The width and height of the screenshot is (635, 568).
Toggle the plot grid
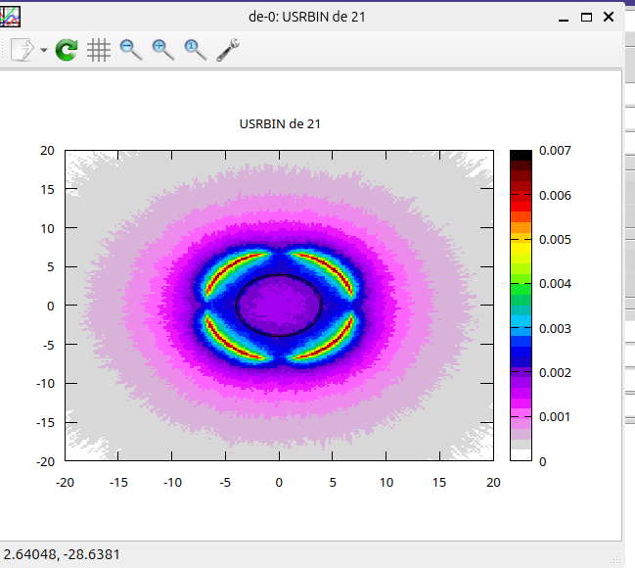[x=99, y=50]
